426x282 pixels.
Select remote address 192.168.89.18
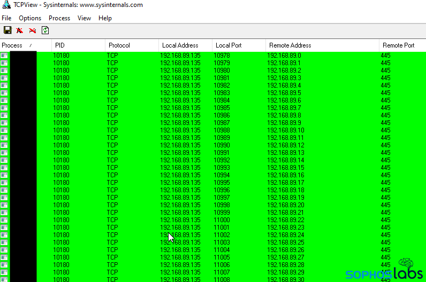pyautogui.click(x=286, y=190)
